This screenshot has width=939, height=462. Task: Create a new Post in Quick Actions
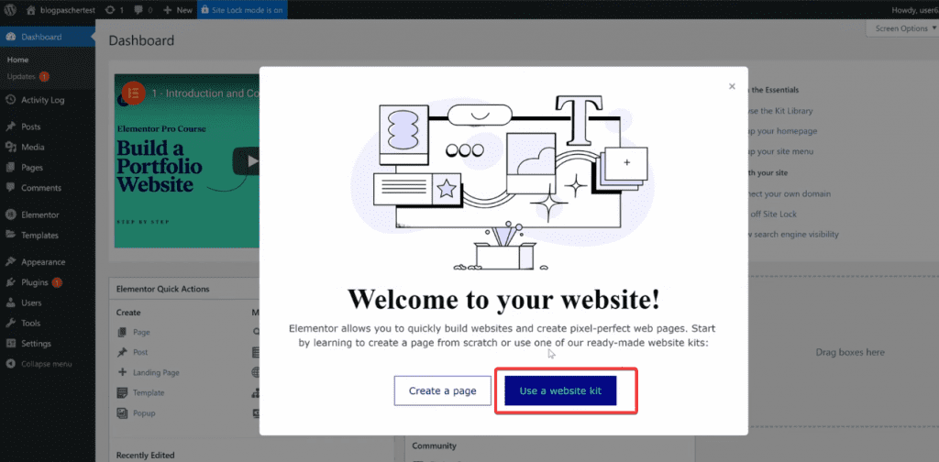coord(140,353)
